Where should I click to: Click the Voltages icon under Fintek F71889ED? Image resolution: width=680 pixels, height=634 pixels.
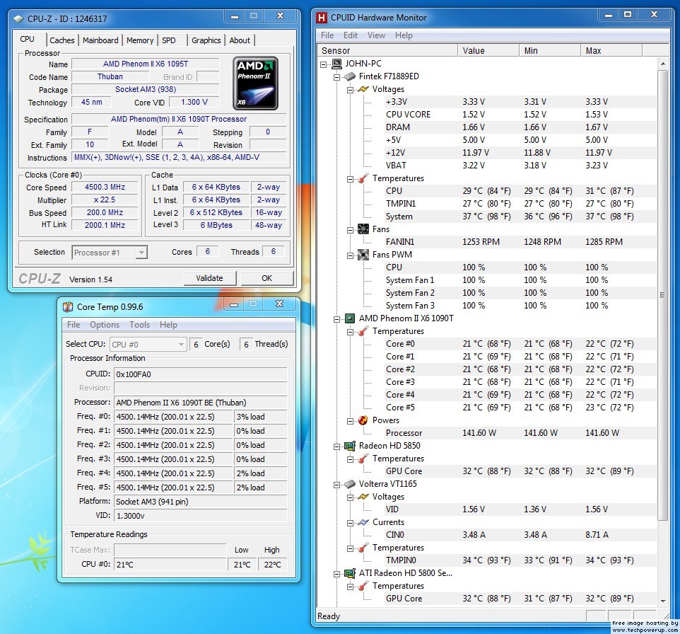pyautogui.click(x=363, y=89)
